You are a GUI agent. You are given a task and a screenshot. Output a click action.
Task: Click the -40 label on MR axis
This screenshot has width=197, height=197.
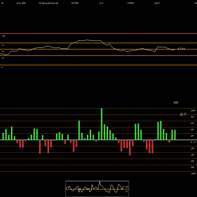coord(192,155)
